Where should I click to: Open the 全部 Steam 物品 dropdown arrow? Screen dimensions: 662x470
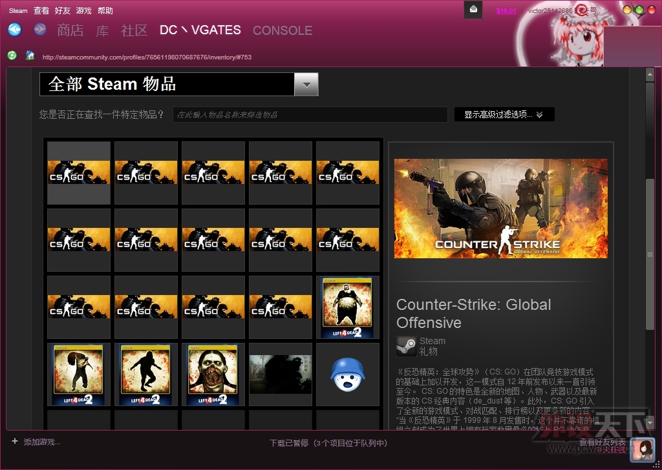pos(306,85)
